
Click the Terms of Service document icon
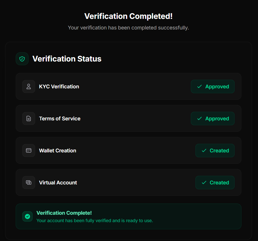[29, 118]
